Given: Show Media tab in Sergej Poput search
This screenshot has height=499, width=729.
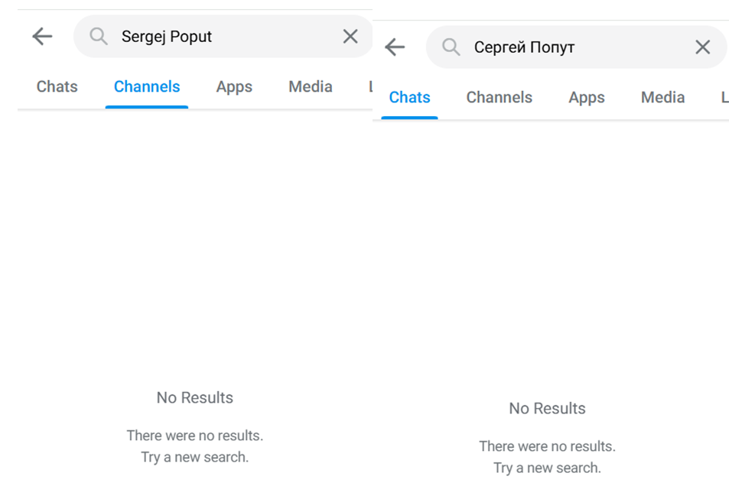Looking at the screenshot, I should coord(310,87).
